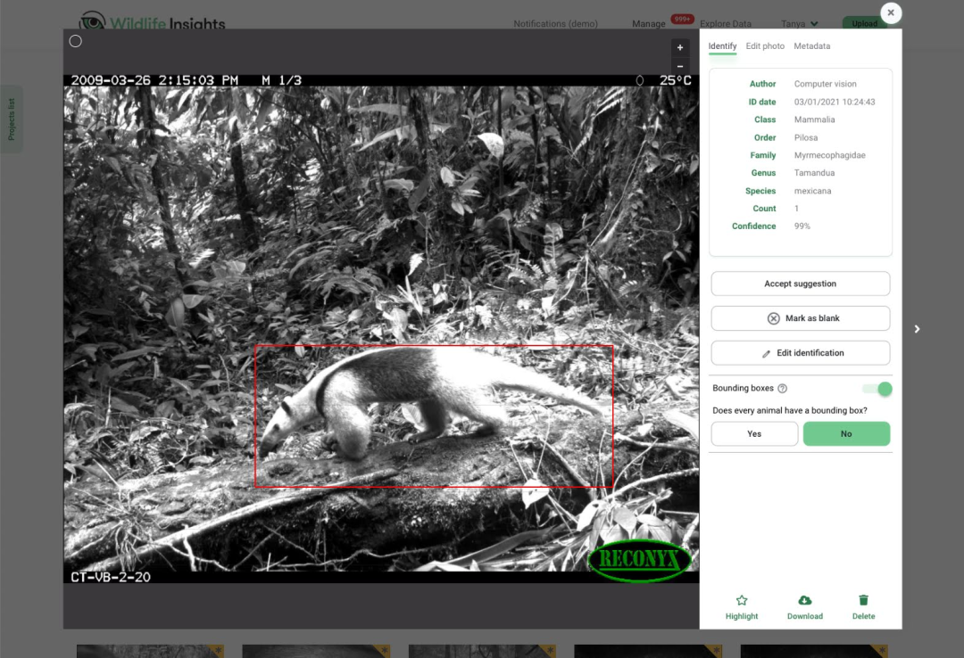Click the Highlight star icon
964x658 pixels.
[x=742, y=600]
